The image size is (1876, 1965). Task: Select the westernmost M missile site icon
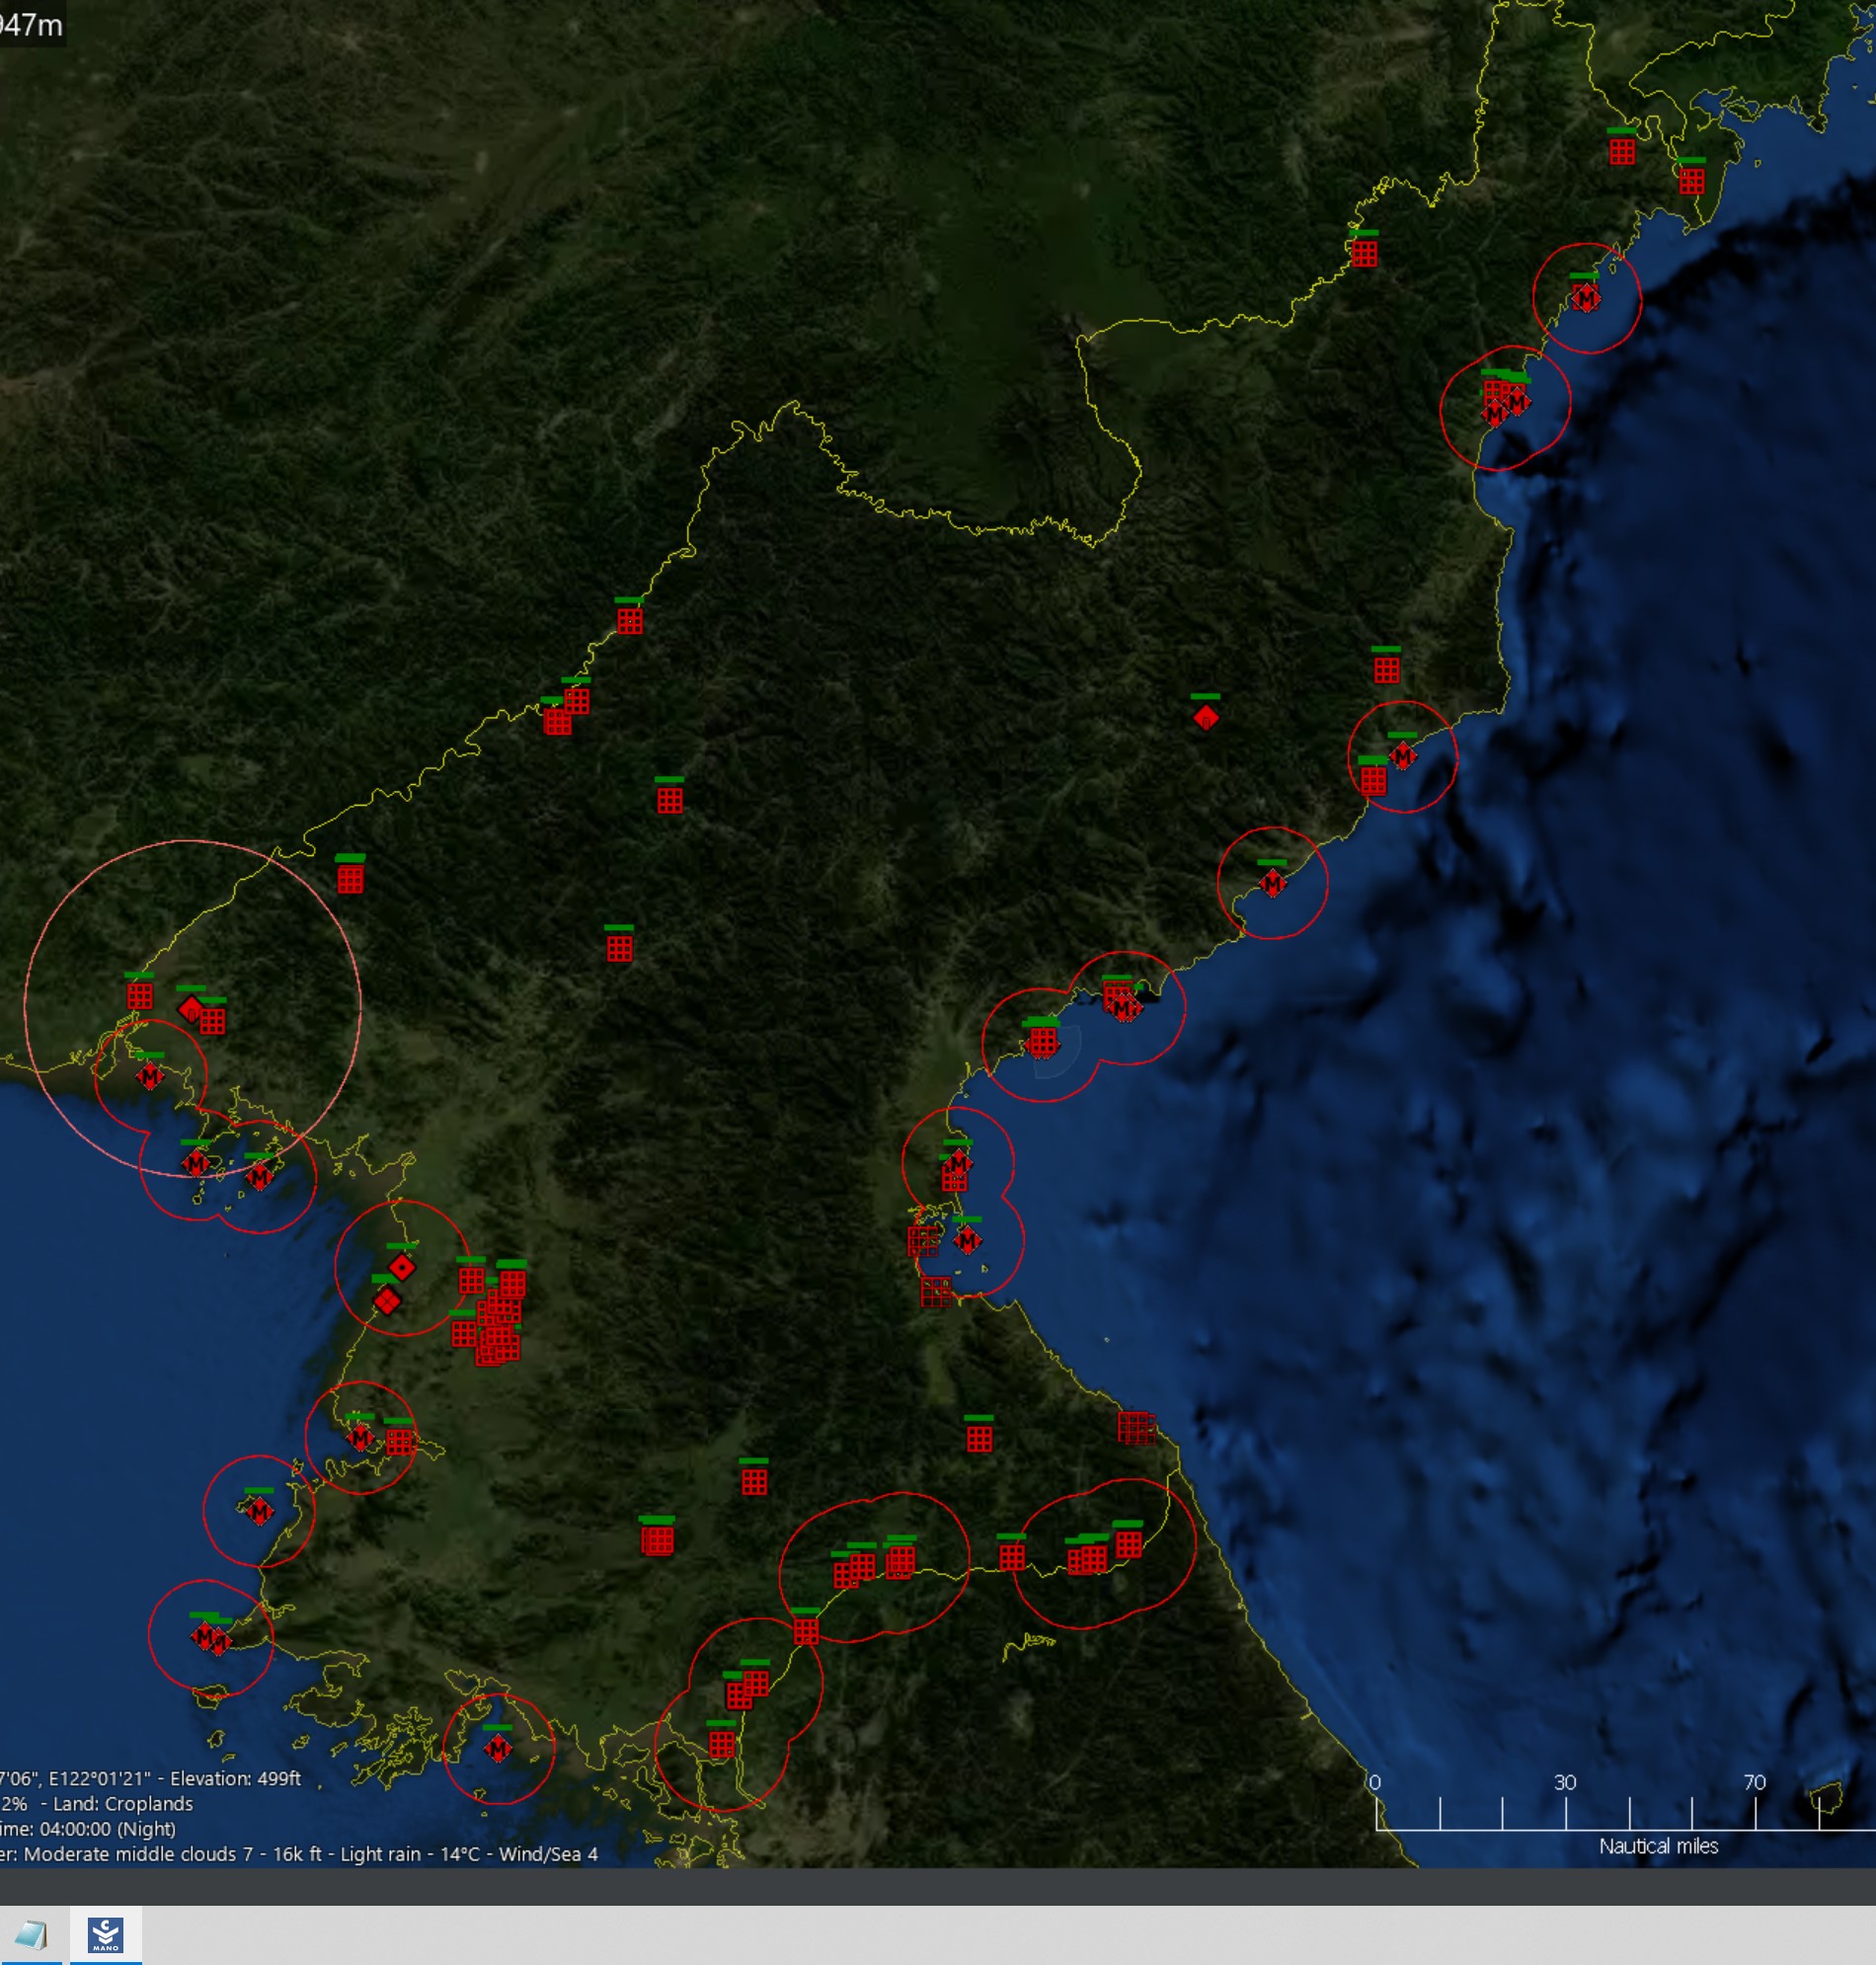tap(150, 1076)
